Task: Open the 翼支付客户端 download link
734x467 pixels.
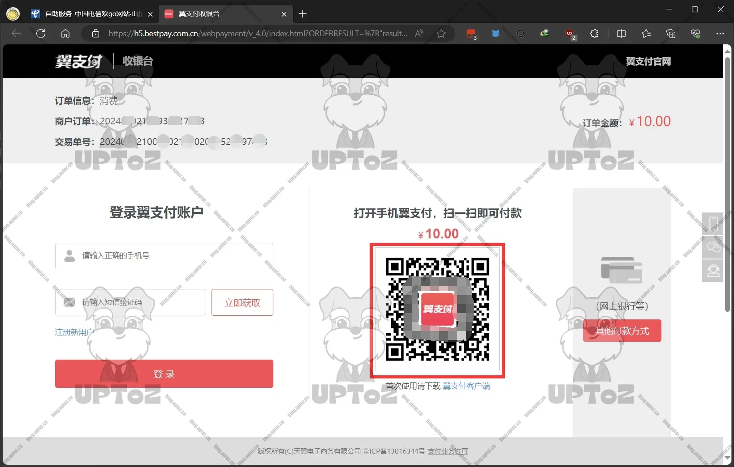Action: click(x=466, y=386)
